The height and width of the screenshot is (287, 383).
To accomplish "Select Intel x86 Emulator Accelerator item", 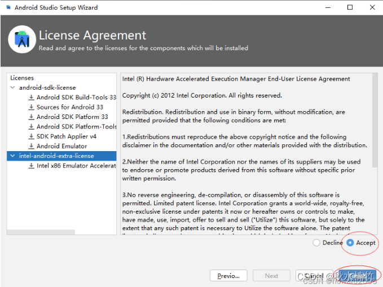I will [76, 166].
